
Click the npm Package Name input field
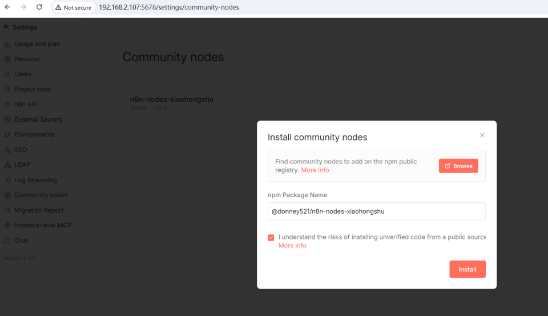tap(376, 211)
